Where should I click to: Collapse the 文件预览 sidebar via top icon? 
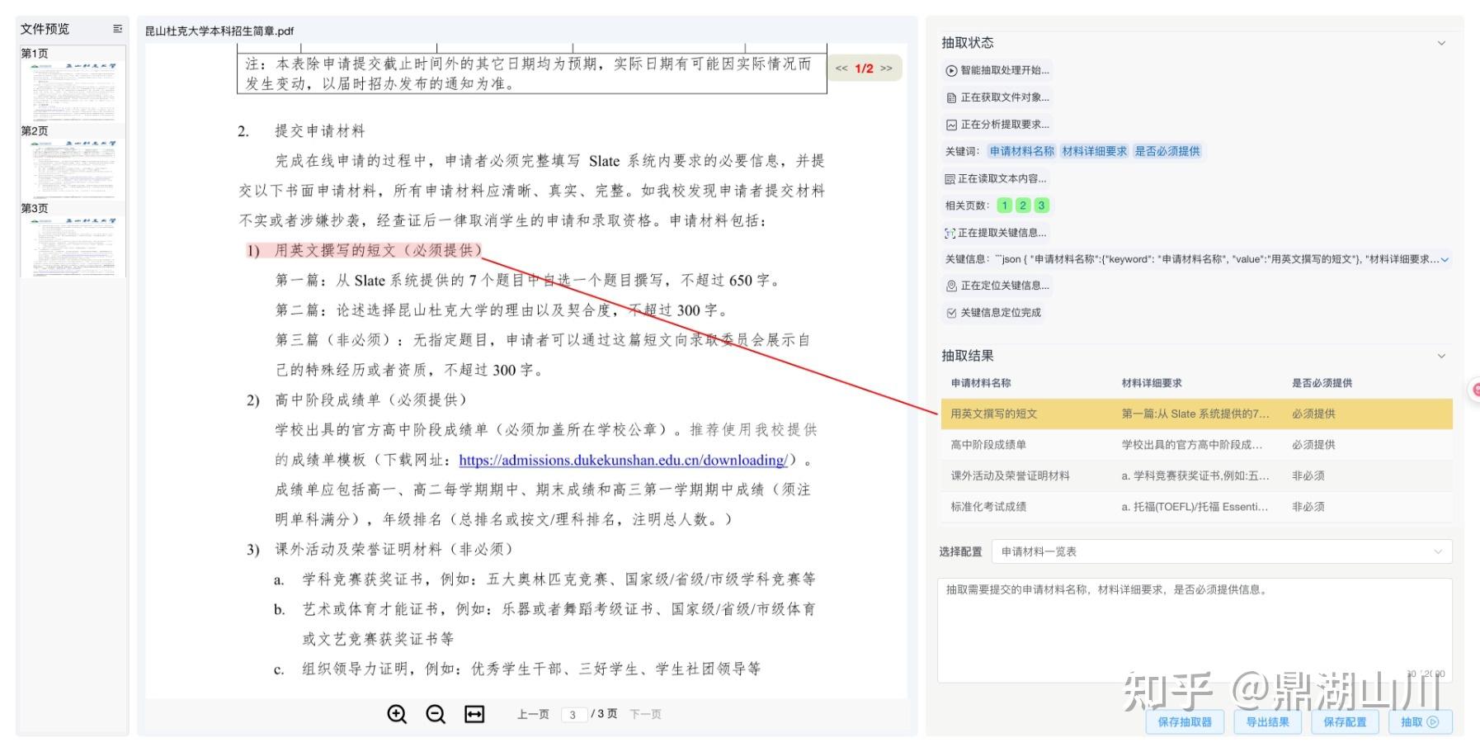click(x=117, y=28)
